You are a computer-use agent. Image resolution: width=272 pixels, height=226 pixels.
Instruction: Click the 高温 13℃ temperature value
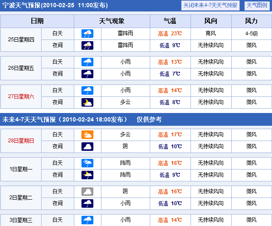click(170, 62)
